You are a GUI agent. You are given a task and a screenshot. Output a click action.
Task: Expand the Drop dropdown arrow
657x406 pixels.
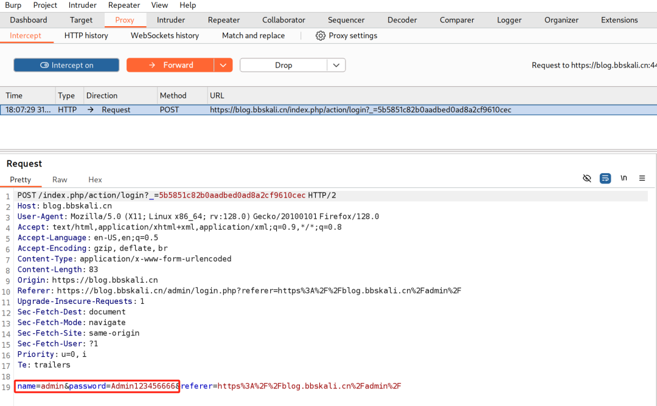336,65
